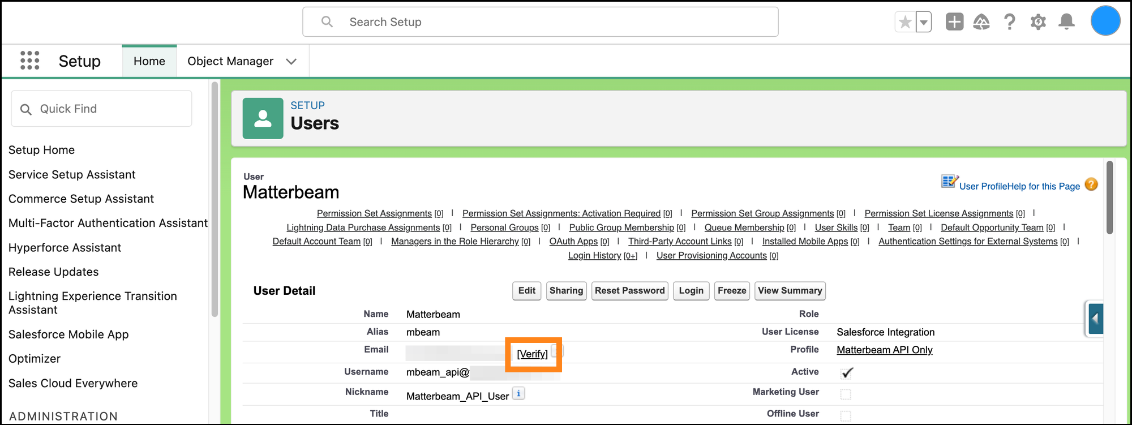Open Managers in the Role Hierarchy link
Viewport: 1132px width, 425px height.
point(455,242)
